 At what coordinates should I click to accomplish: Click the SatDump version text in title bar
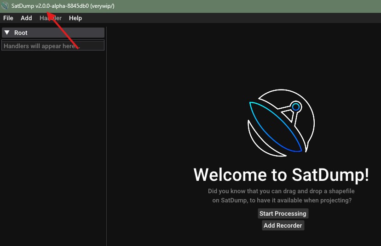click(x=63, y=6)
